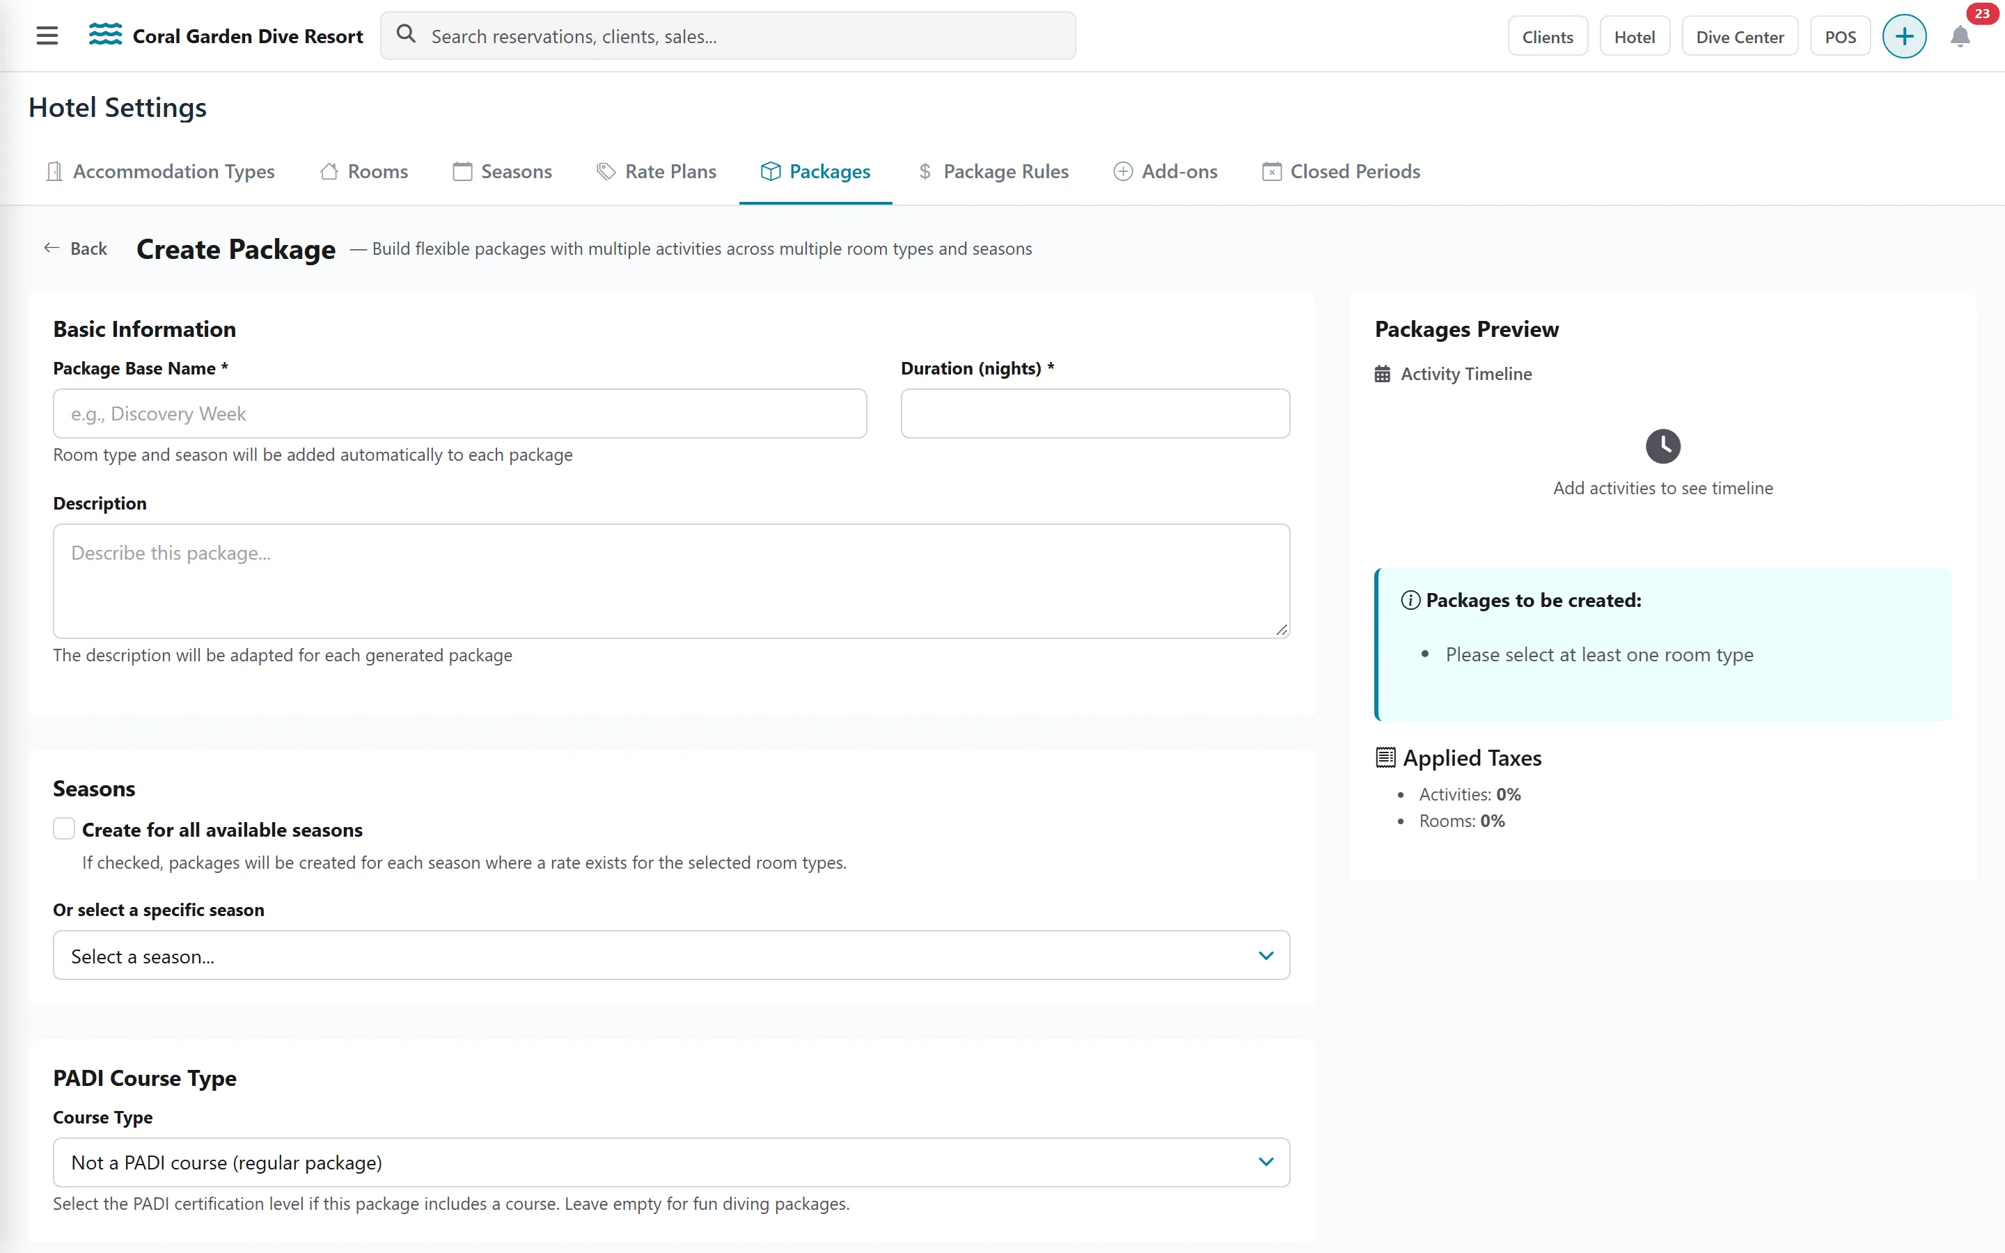Open the Clients section
Viewport: 2005px width, 1253px height.
[1547, 36]
